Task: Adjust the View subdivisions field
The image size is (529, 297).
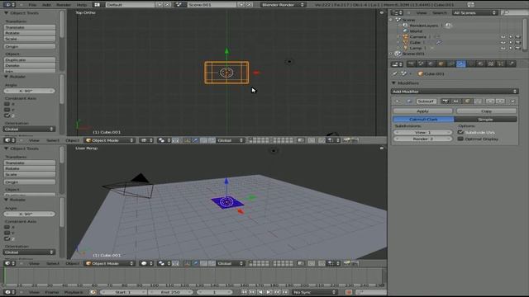Action: click(x=422, y=132)
